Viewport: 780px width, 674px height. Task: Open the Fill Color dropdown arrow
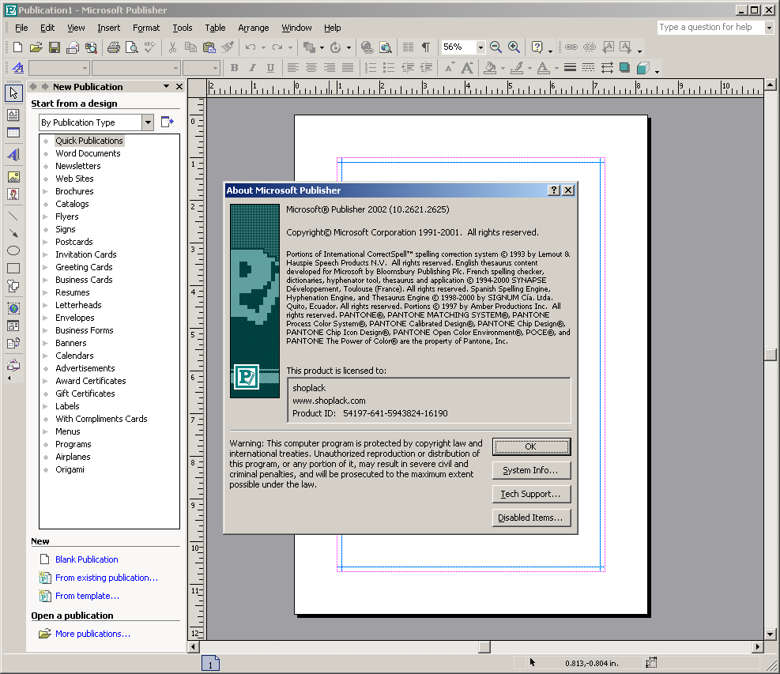503,68
